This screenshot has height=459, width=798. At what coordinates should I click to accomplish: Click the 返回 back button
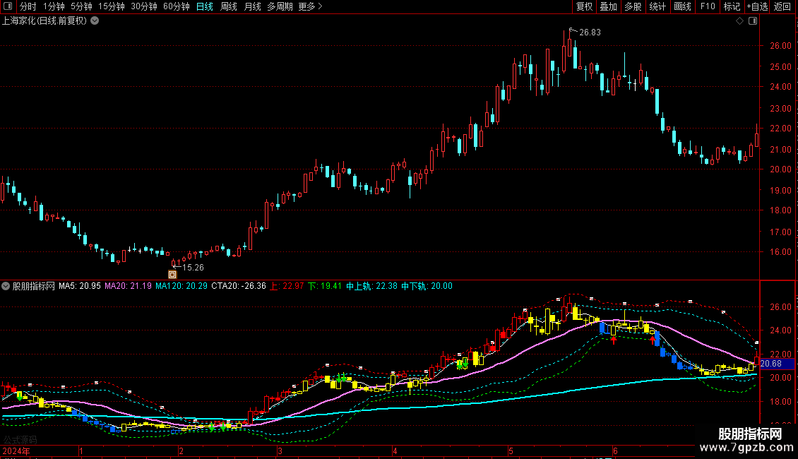tap(782, 6)
